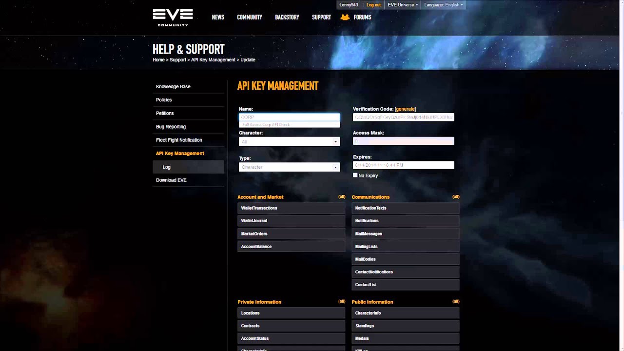This screenshot has width=624, height=351.
Task: Open the NEWS menu item
Action: [218, 17]
